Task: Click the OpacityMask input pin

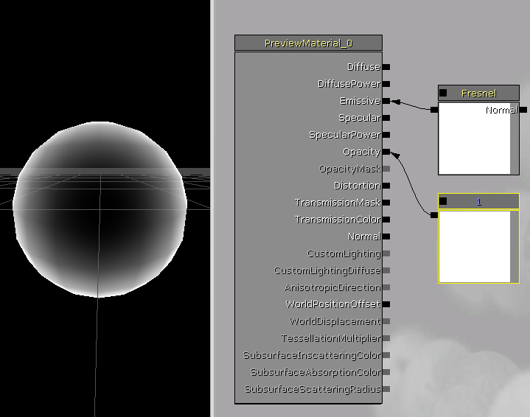Action: click(386, 169)
